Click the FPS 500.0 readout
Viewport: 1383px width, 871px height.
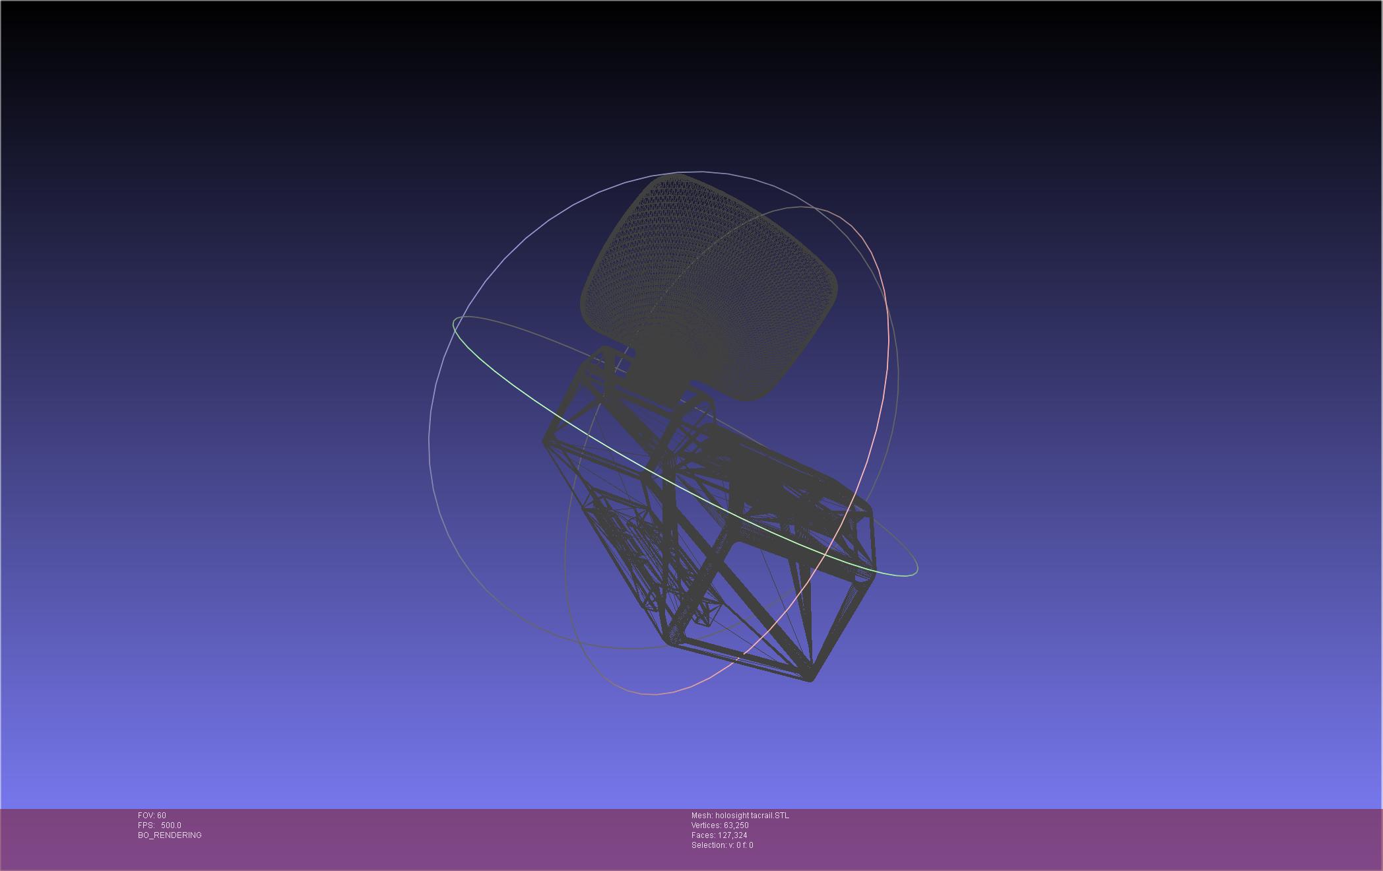tap(160, 825)
